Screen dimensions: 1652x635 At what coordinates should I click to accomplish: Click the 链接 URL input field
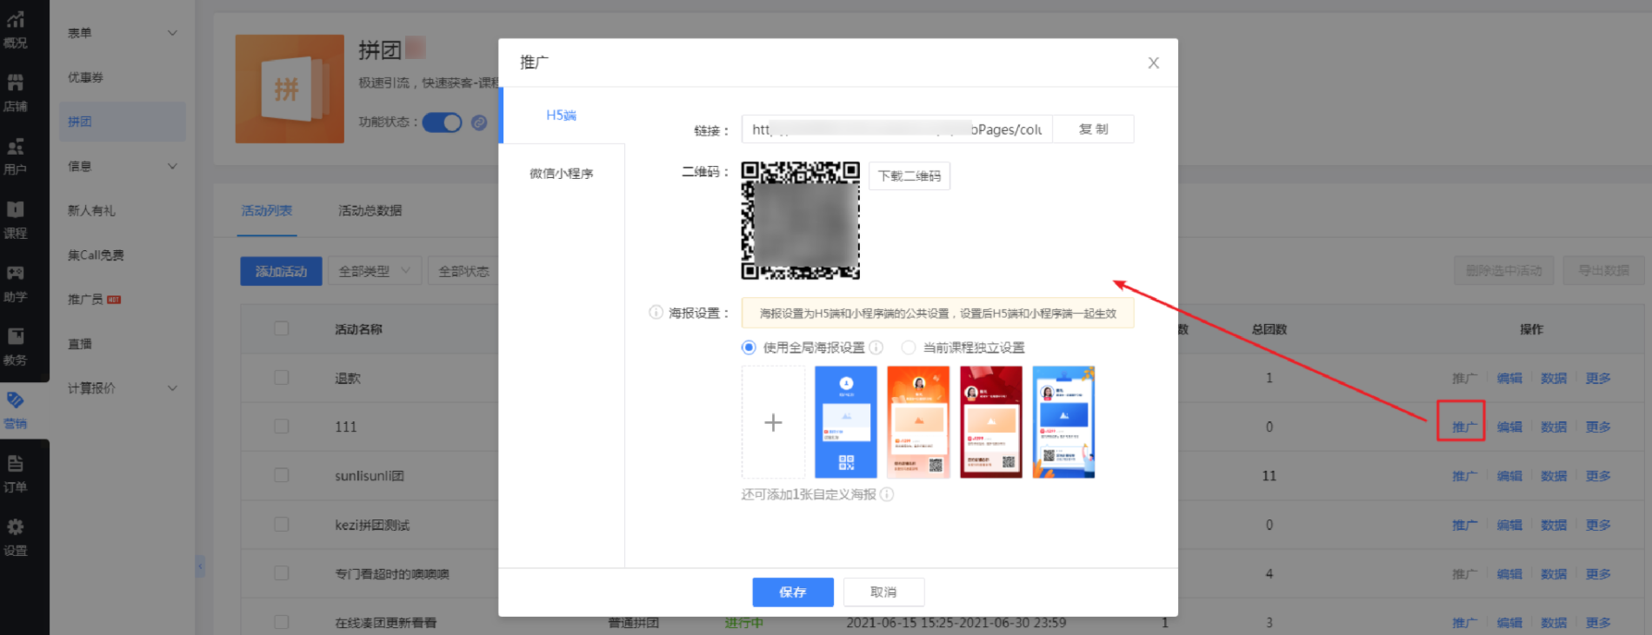point(897,129)
